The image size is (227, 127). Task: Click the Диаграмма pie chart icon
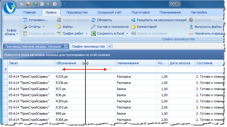pyautogui.click(x=191, y=20)
